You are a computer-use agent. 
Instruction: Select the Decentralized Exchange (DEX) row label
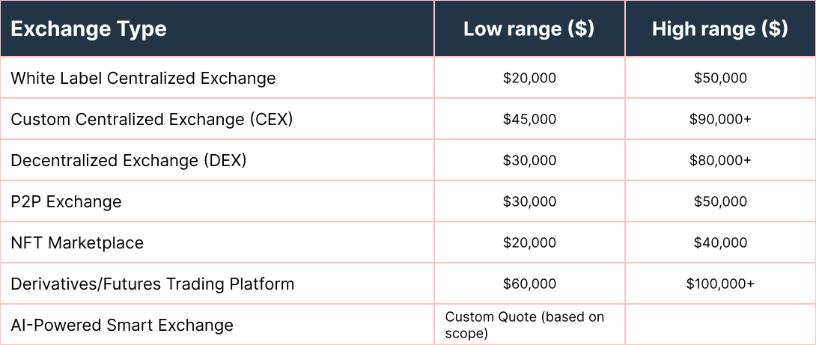(x=129, y=160)
